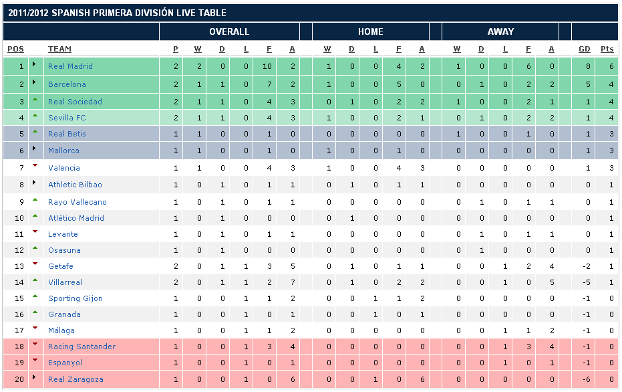The height and width of the screenshot is (392, 622).
Task: Click the green up arrow beside Real Sociedad
Action: (35, 100)
